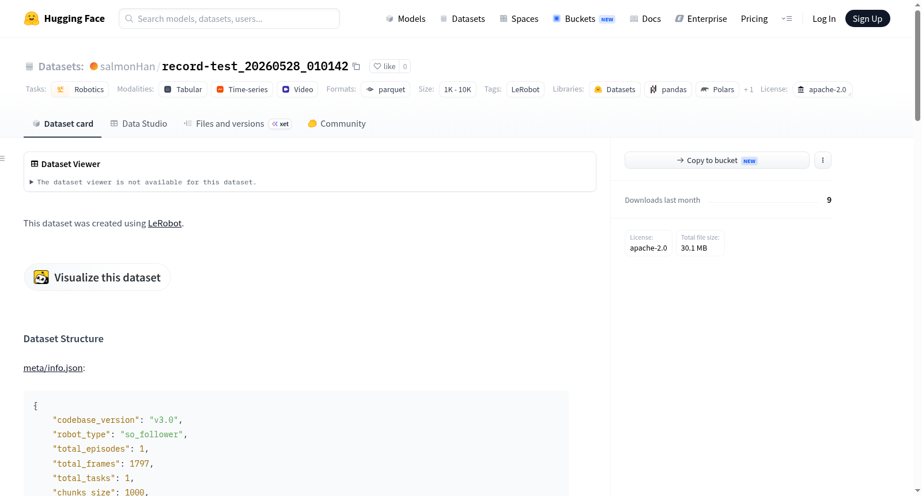Click the Datasets breadcrumb stack icon
922x496 pixels.
[x=29, y=66]
